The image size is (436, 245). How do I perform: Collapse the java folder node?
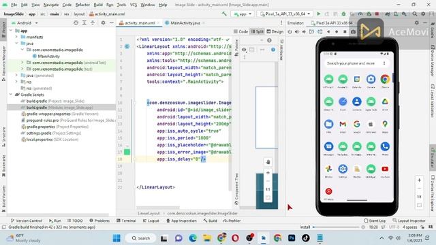pyautogui.click(x=16, y=44)
